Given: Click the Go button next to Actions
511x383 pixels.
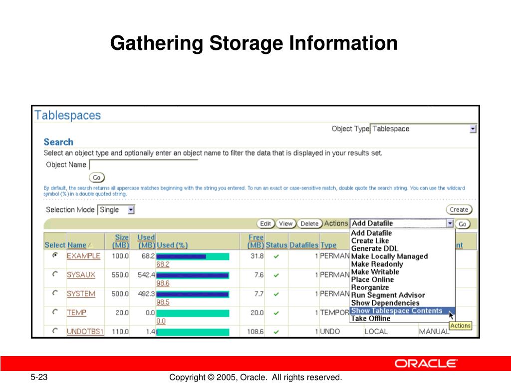Looking at the screenshot, I should click(x=463, y=224).
